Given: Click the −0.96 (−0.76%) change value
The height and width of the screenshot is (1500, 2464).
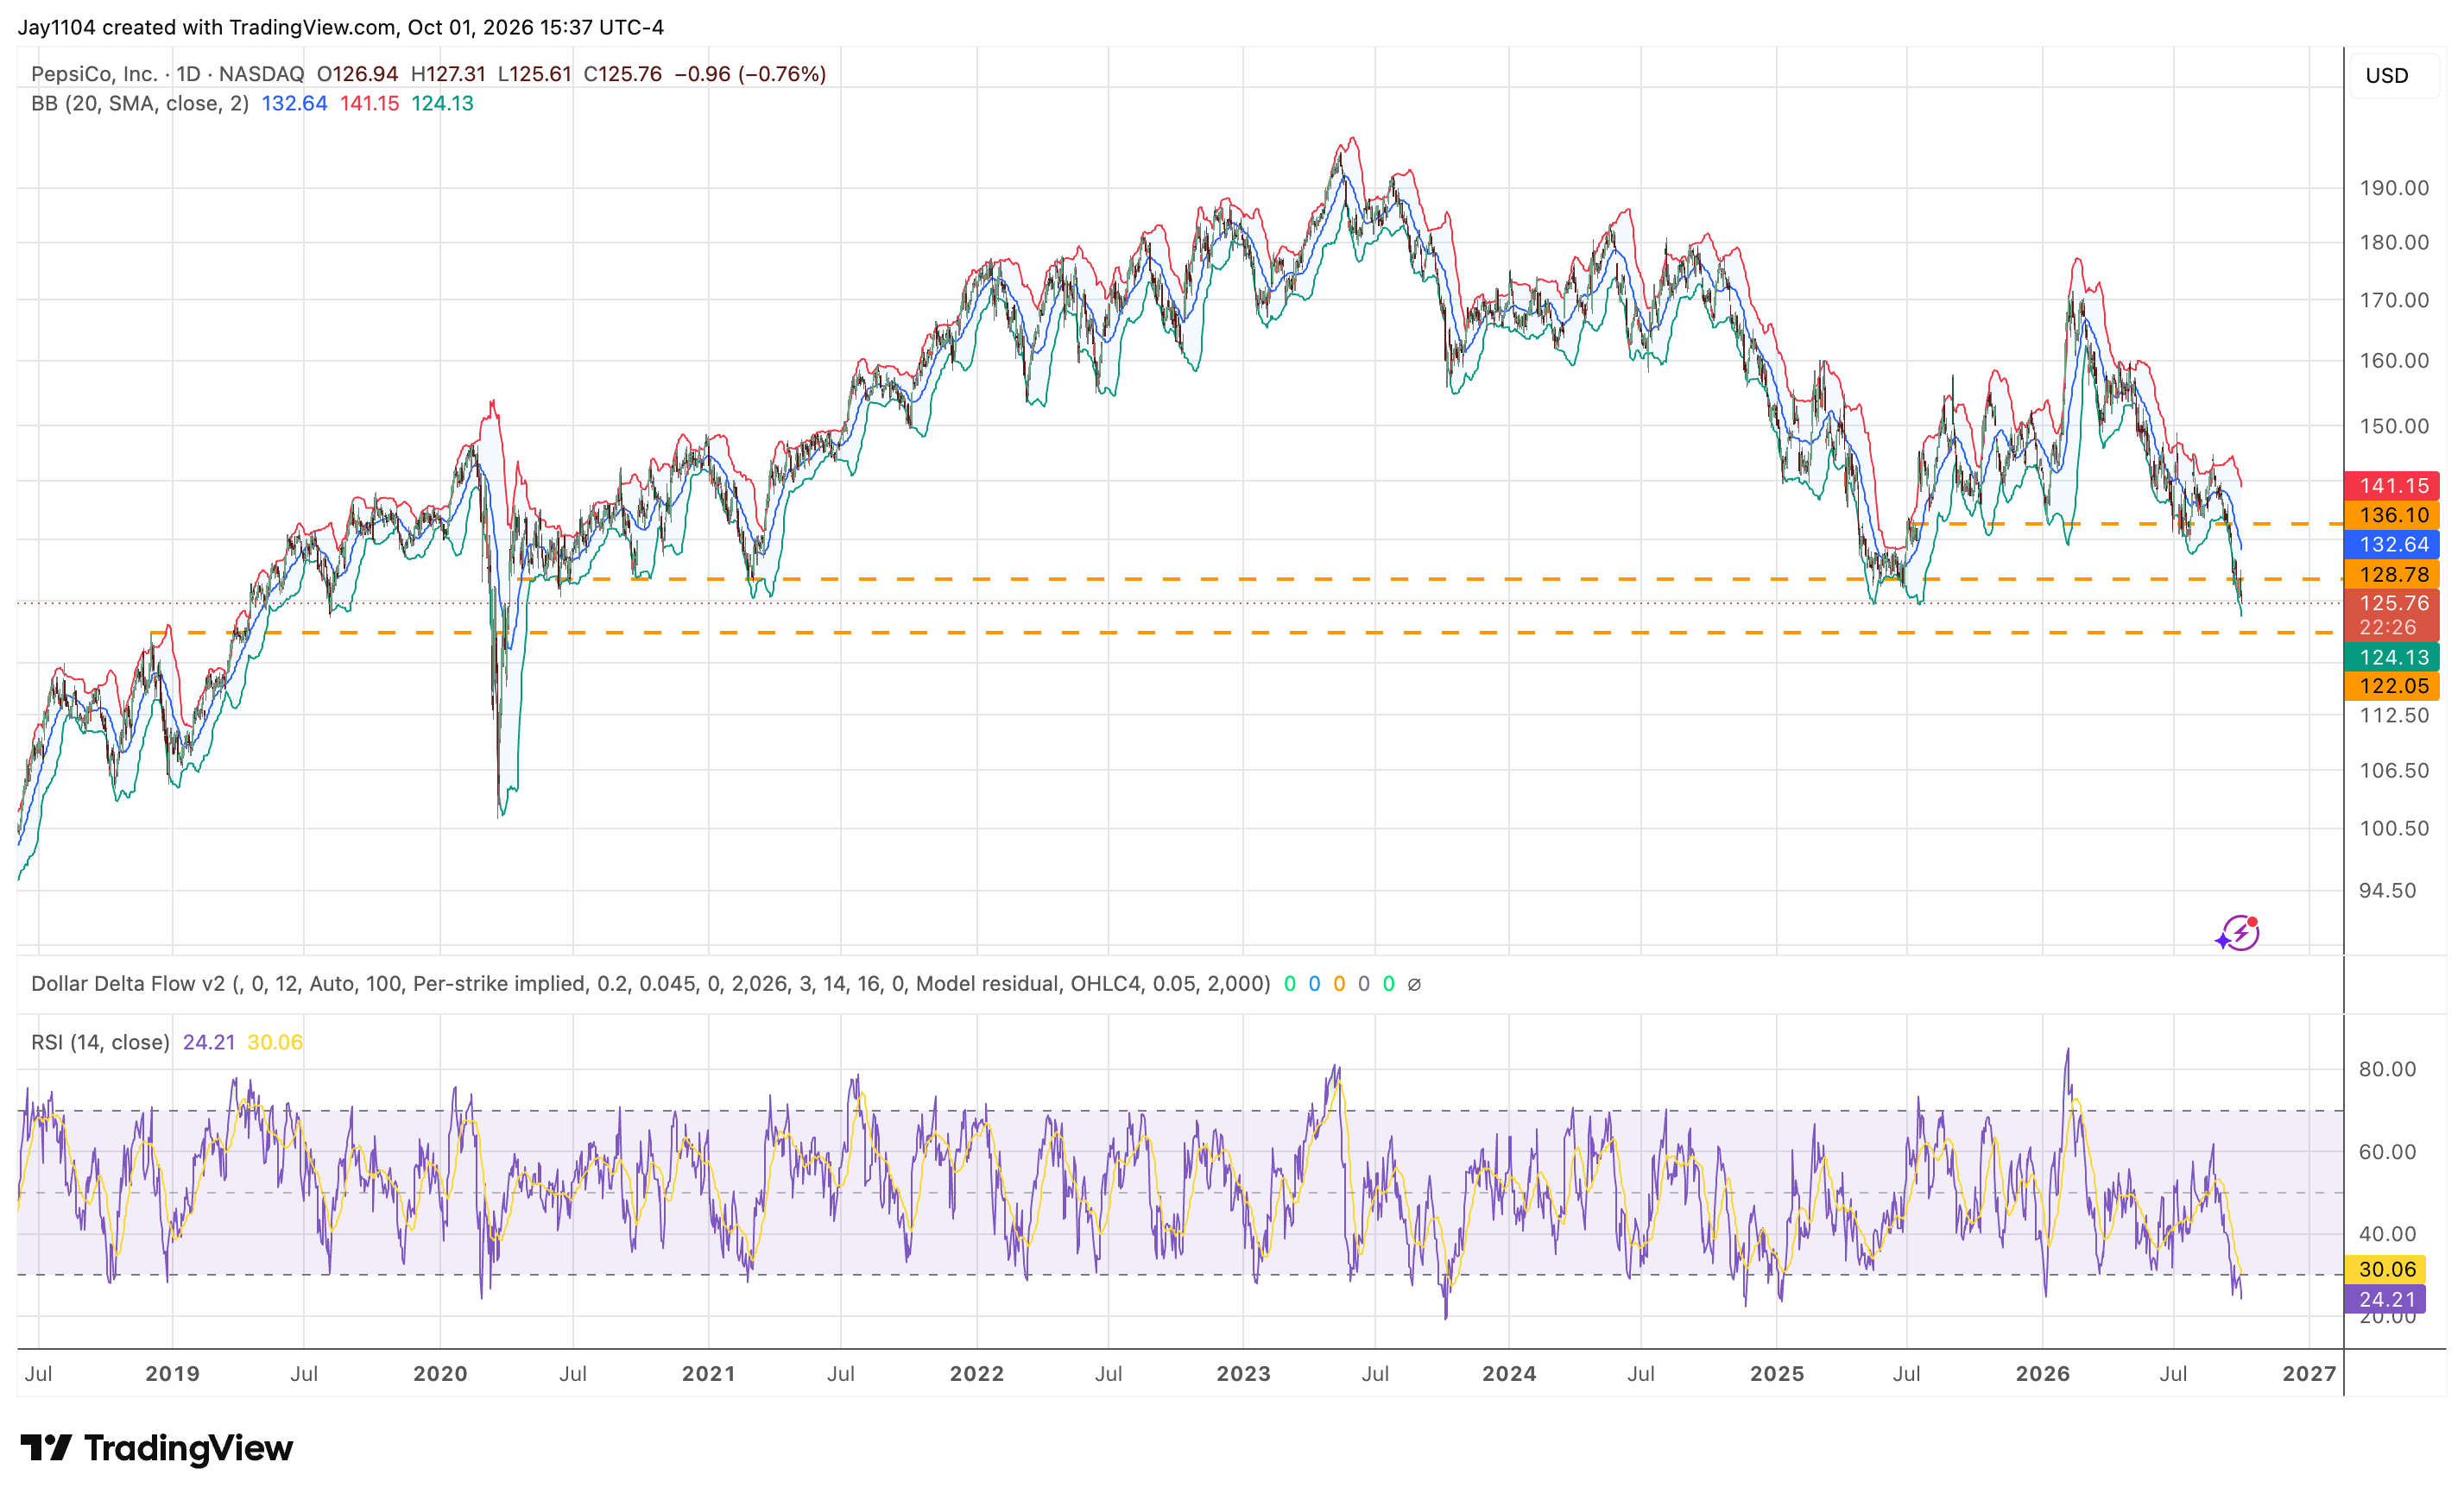Looking at the screenshot, I should click(750, 74).
